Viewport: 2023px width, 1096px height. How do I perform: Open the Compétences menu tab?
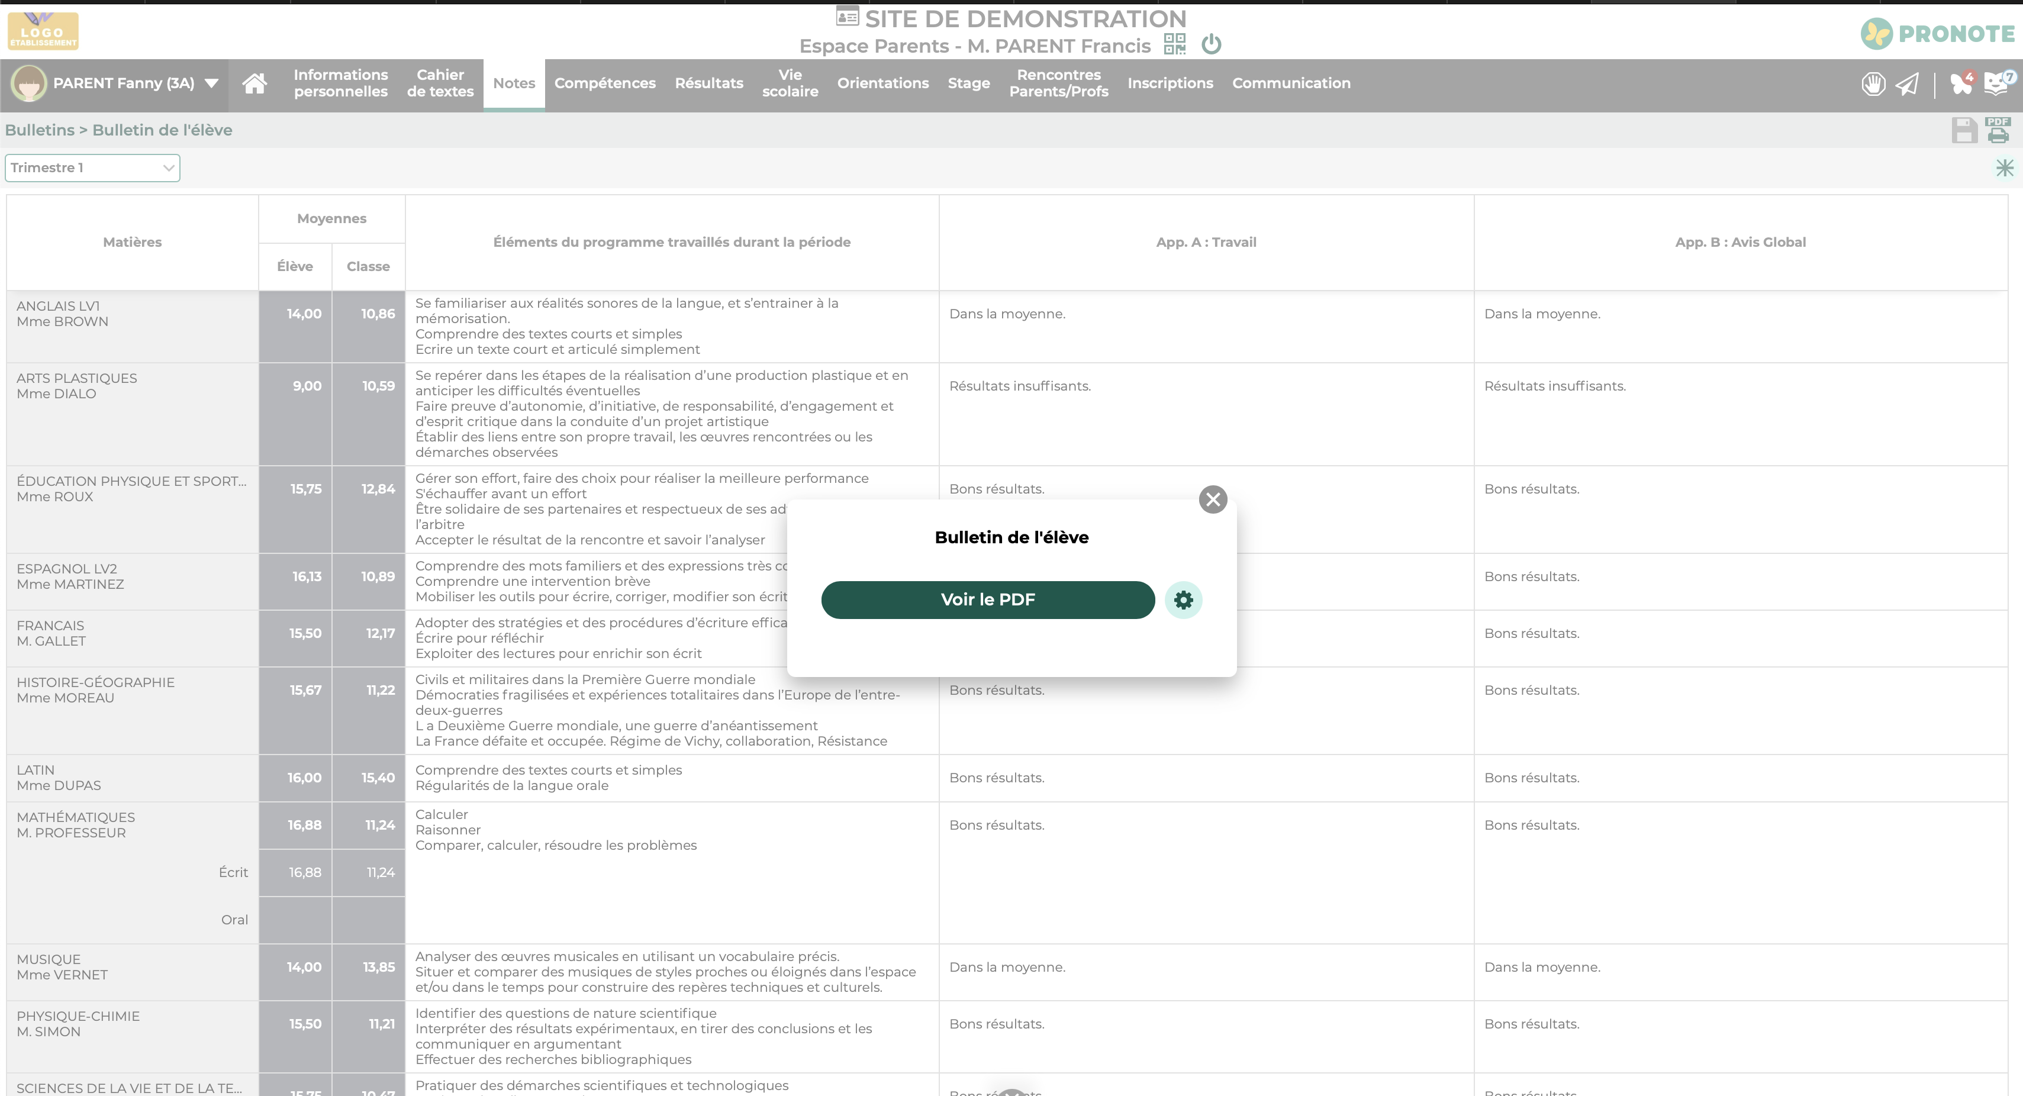pos(605,83)
